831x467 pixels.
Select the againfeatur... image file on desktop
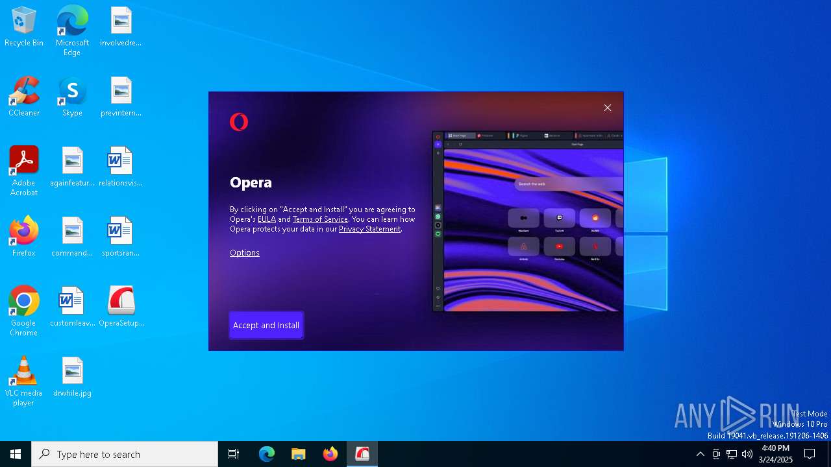tap(72, 167)
